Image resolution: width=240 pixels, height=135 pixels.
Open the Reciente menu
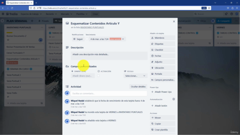point(51,14)
